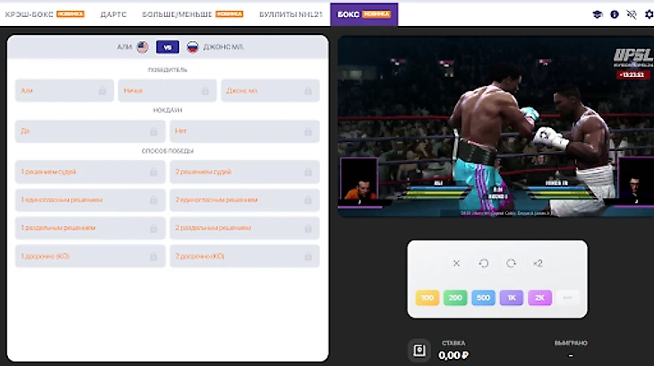Clear the bet with the X icon
The width and height of the screenshot is (654, 366).
coord(456,263)
